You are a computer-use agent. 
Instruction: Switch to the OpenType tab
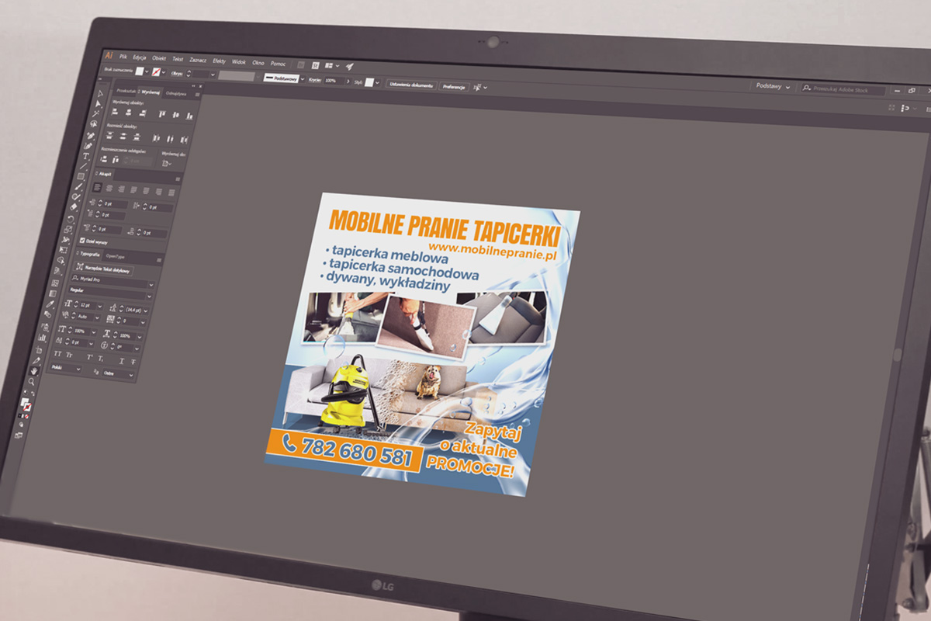click(116, 256)
